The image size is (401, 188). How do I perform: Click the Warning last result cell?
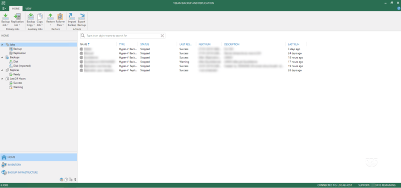(184, 61)
